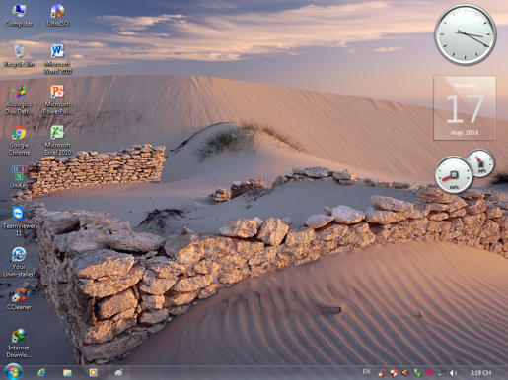Click the pink UniKey V tray icon
This screenshot has height=380, width=508.
point(429,373)
